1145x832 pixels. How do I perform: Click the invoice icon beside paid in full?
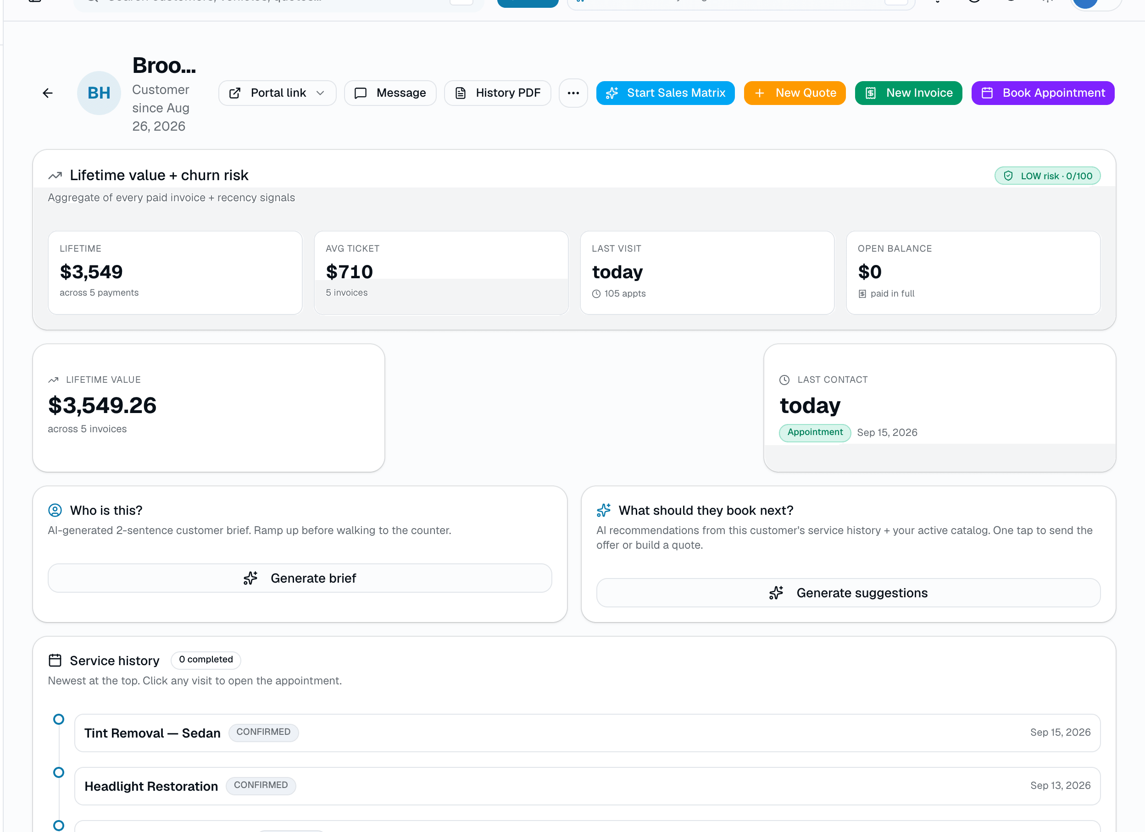pos(862,294)
